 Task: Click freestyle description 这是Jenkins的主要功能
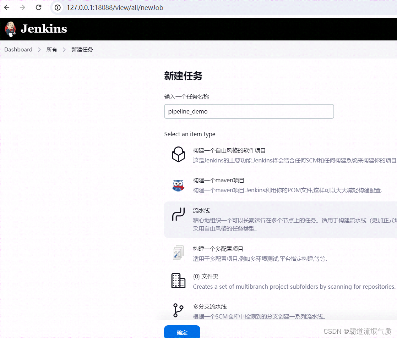point(295,161)
